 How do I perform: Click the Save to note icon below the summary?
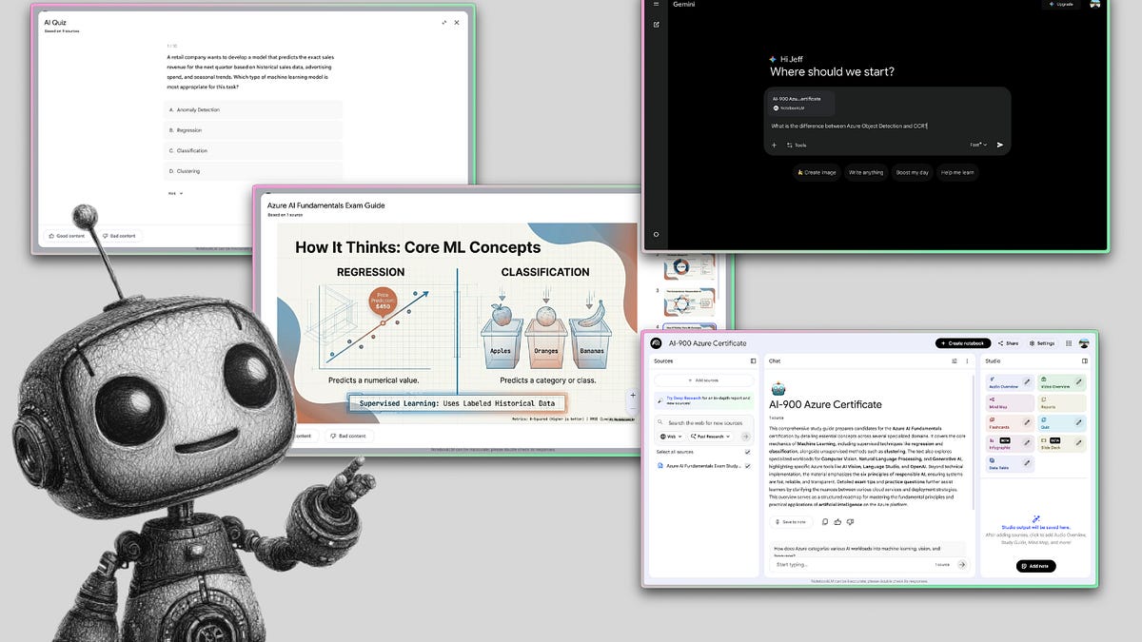[x=791, y=522]
